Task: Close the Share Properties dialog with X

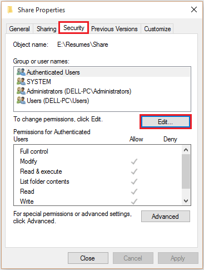Action: tap(194, 9)
